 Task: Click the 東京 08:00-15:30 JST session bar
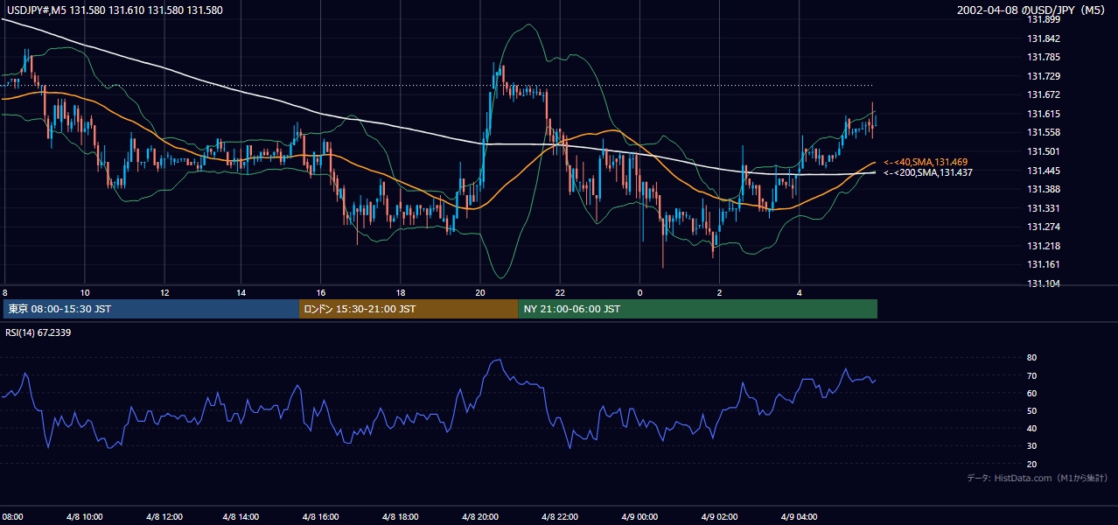click(151, 309)
